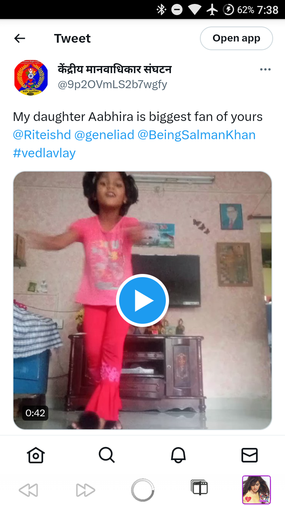This screenshot has height=506, width=285.
Task: Open the browser tabs switcher icon
Action: (x=199, y=488)
